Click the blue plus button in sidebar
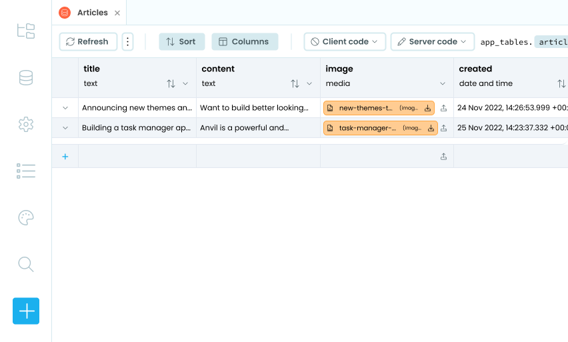 26,311
